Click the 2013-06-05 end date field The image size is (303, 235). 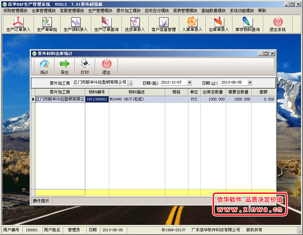coord(234,82)
